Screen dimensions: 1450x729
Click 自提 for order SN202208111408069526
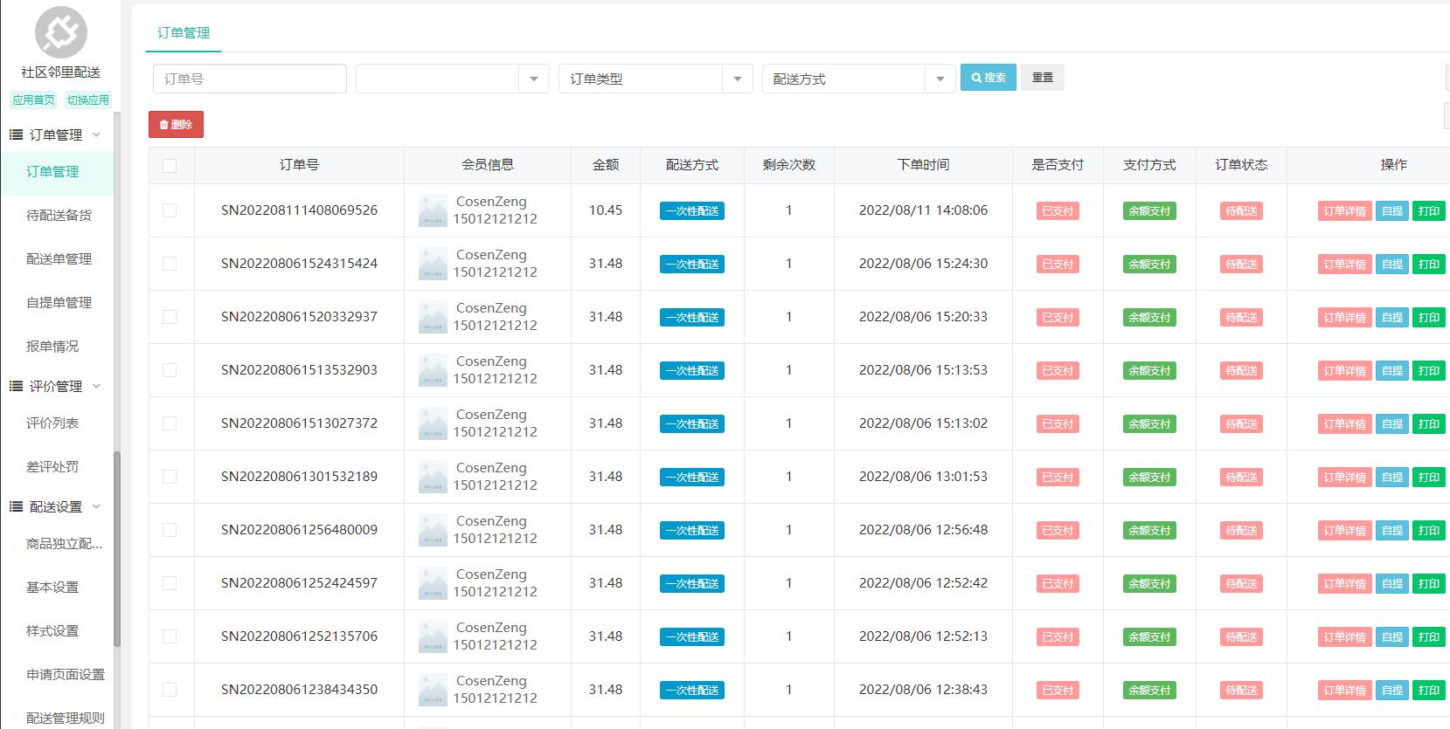point(1392,211)
